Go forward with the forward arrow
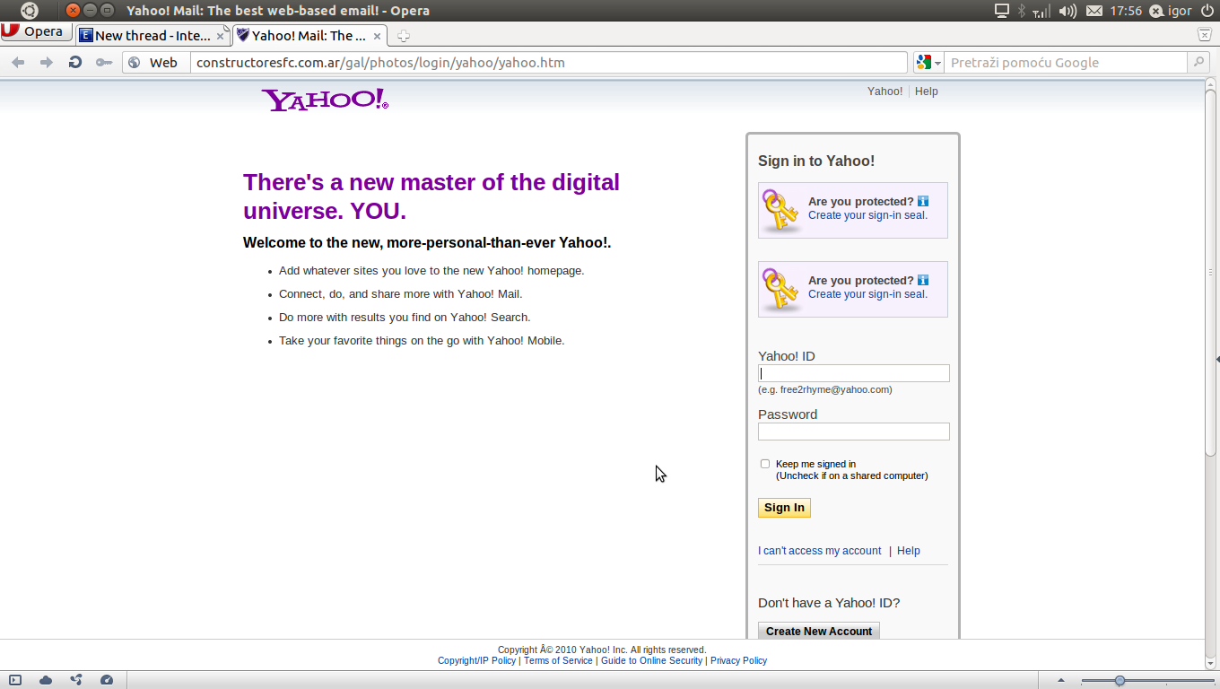Viewport: 1220px width, 689px height. 47,63
